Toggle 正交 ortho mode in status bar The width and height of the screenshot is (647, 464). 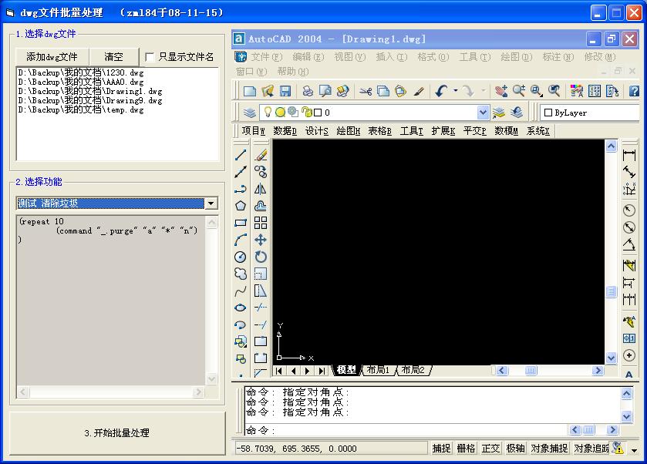(490, 449)
